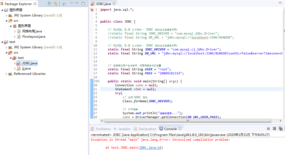This screenshot has width=285, height=155.
Task: Expand the JDBC.java file node
Action: point(15,63)
